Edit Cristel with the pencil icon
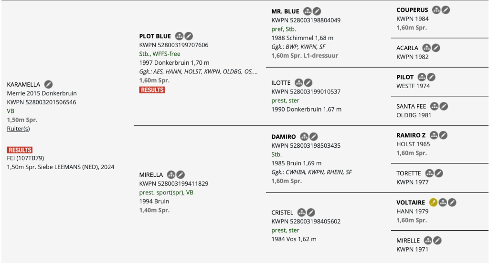 [311, 212]
